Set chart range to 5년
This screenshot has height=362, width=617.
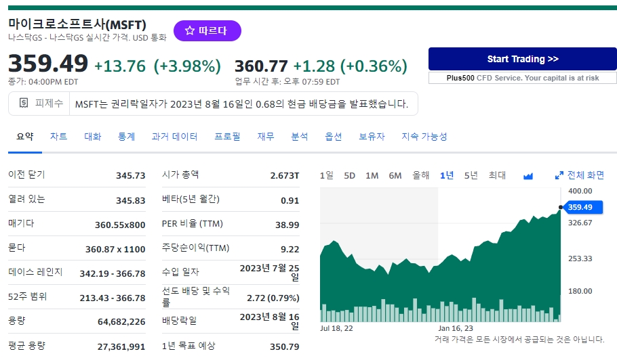[x=471, y=175]
